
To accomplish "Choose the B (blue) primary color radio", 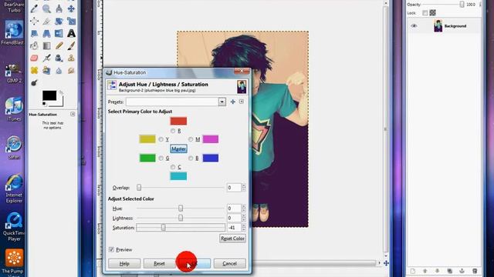I will [191, 159].
